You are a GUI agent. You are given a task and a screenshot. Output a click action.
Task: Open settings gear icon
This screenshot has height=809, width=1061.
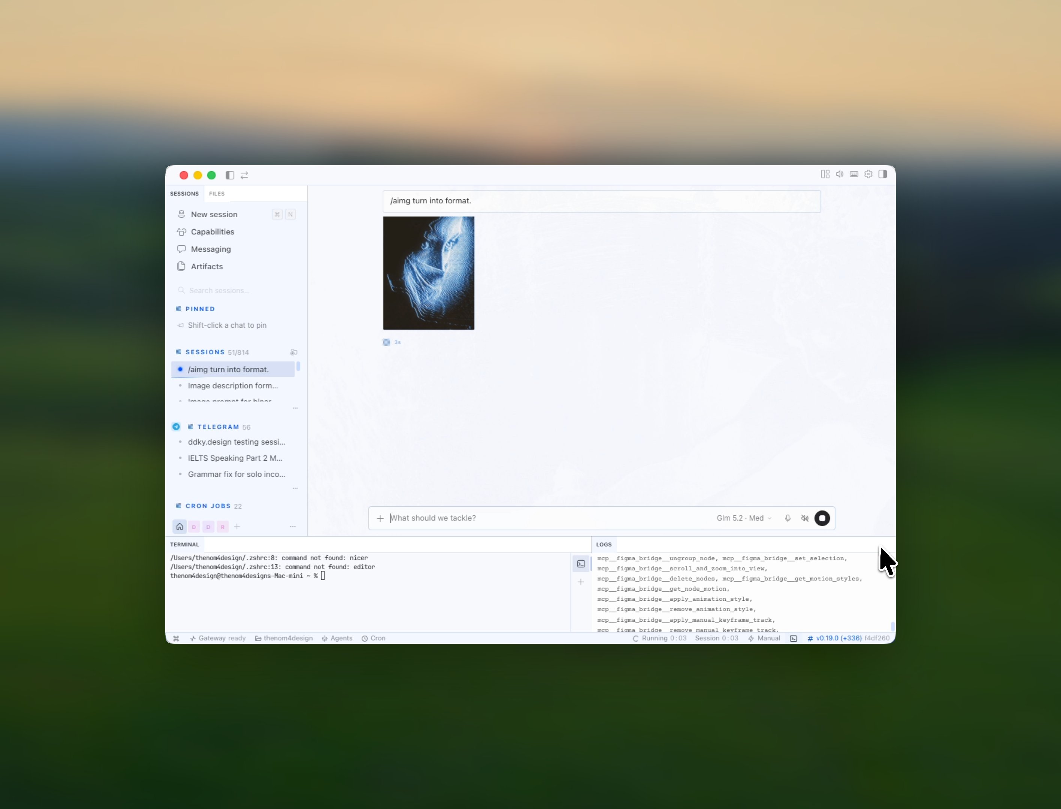click(x=868, y=174)
